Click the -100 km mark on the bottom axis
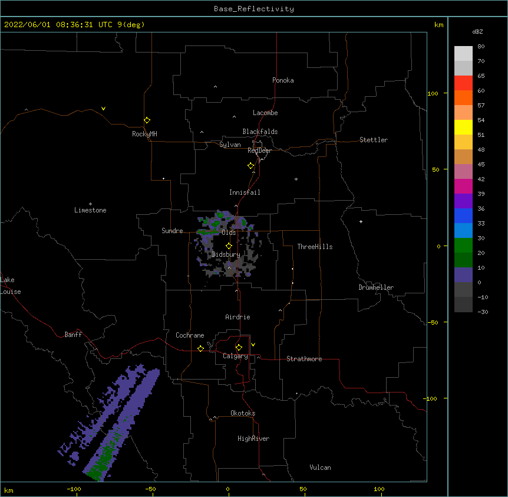This screenshot has height=497, width=508. 74,489
